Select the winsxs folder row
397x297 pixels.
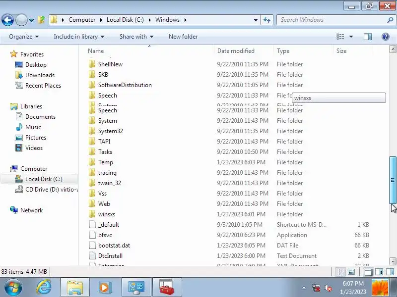[229, 214]
